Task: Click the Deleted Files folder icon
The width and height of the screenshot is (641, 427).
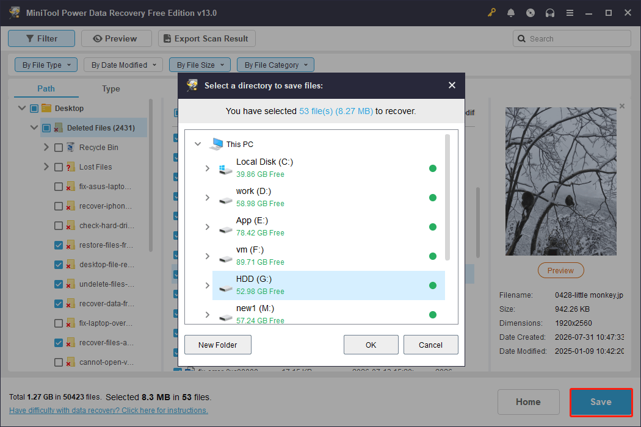Action: coord(59,128)
